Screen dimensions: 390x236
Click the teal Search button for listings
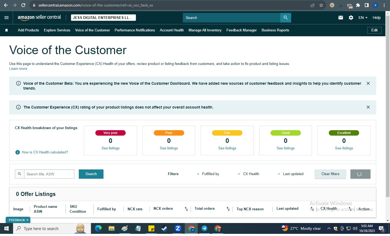point(91,174)
